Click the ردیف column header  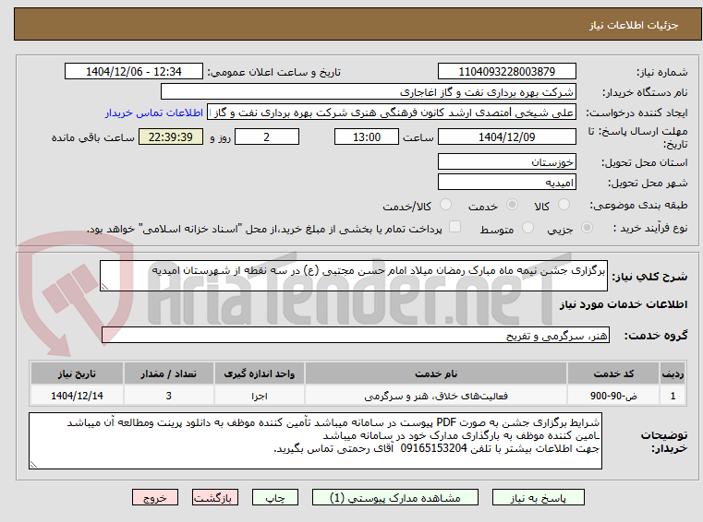pos(673,374)
